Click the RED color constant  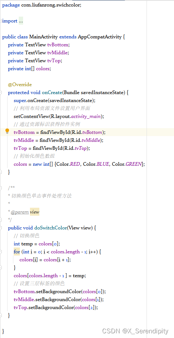pos(75,164)
